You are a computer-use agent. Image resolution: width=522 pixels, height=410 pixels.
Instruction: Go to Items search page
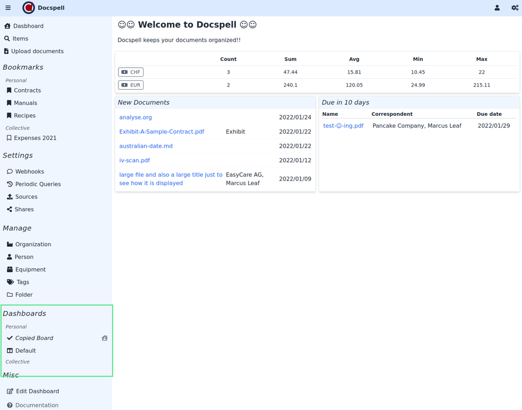click(x=20, y=39)
